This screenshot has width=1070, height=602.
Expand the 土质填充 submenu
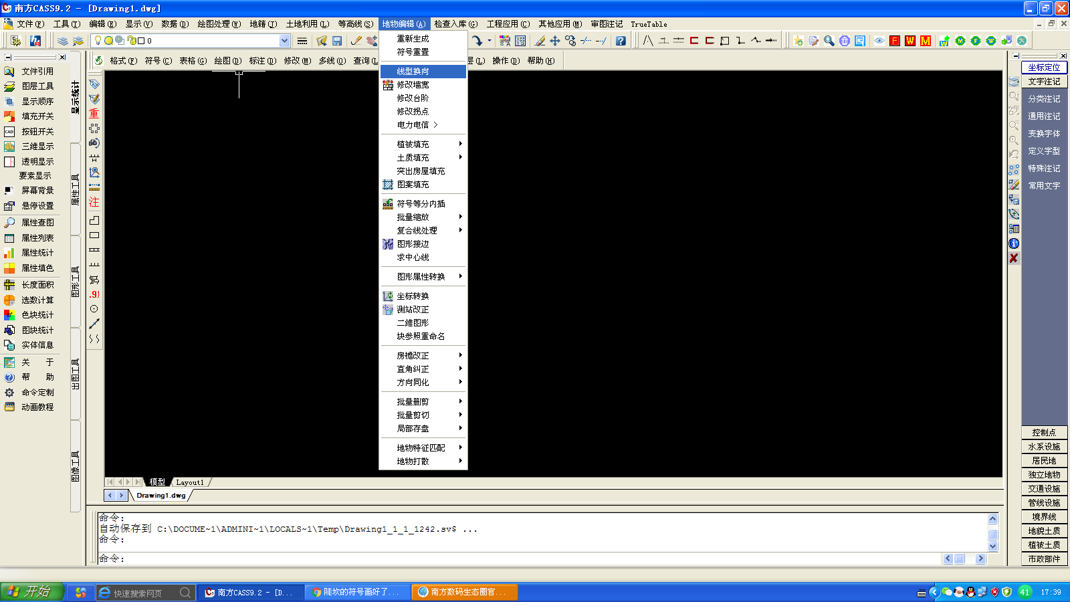(423, 157)
